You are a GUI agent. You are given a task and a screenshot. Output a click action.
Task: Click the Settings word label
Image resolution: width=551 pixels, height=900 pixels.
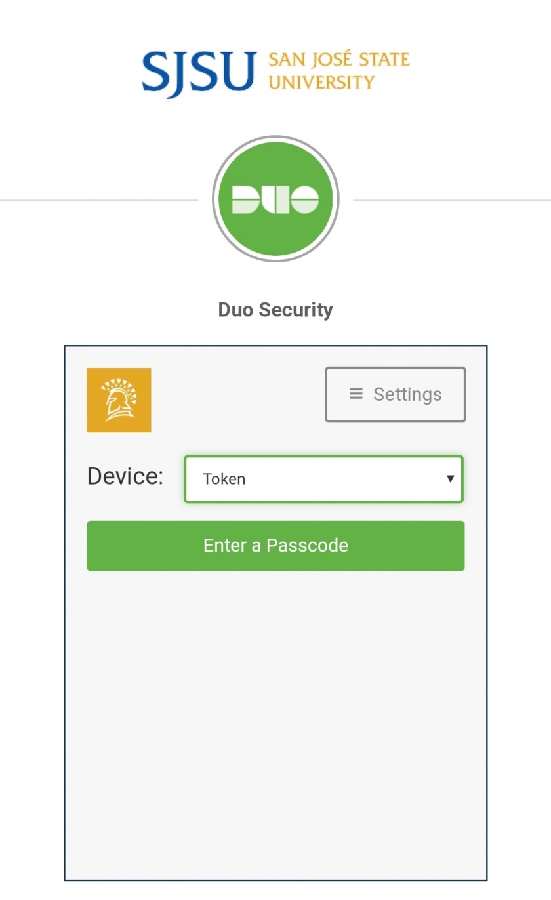[x=407, y=394]
